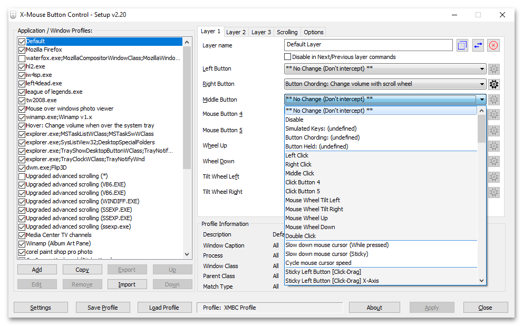Open Settings at the bottom left
Image resolution: width=523 pixels, height=326 pixels.
(41, 308)
